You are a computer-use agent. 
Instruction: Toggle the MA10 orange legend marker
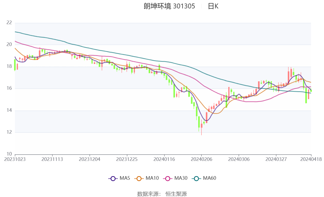click(x=139, y=178)
